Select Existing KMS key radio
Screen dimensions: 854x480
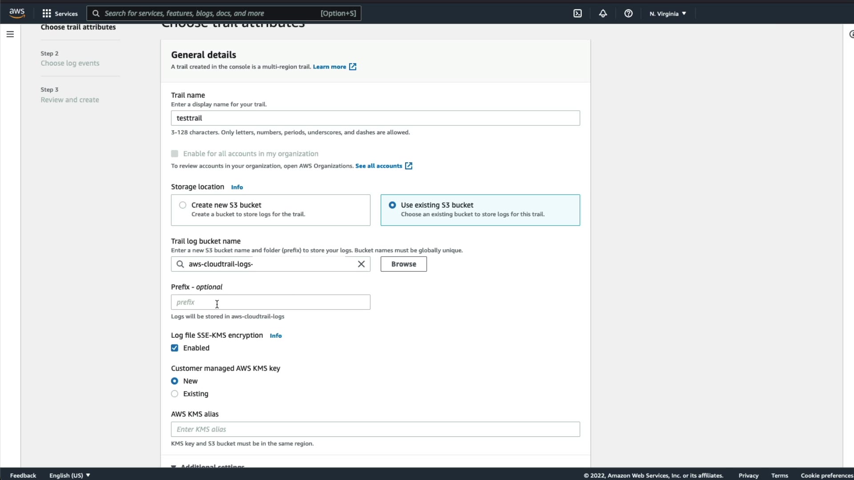click(175, 394)
